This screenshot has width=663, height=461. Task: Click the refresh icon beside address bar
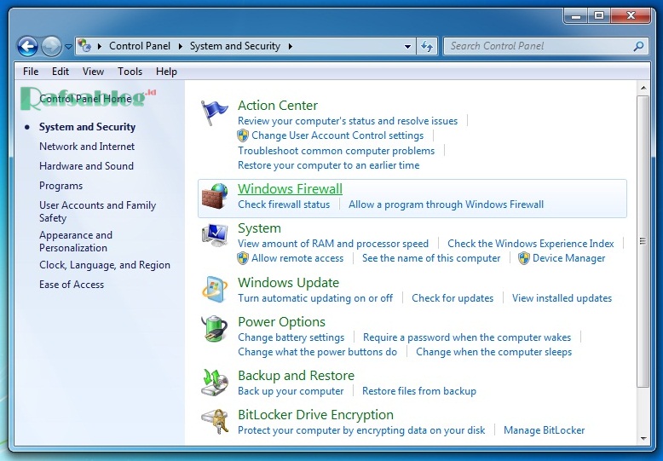[x=427, y=46]
